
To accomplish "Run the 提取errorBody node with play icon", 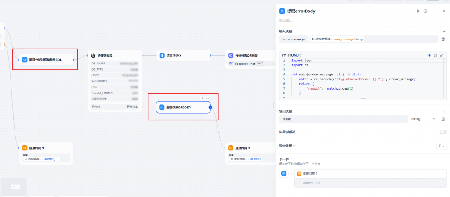I will click(418, 11).
